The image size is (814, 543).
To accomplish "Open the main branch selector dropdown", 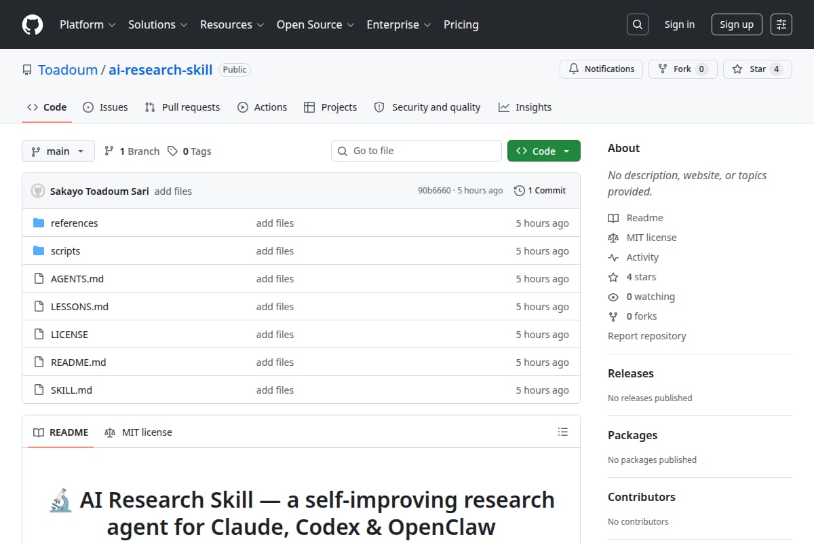I will click(x=58, y=151).
